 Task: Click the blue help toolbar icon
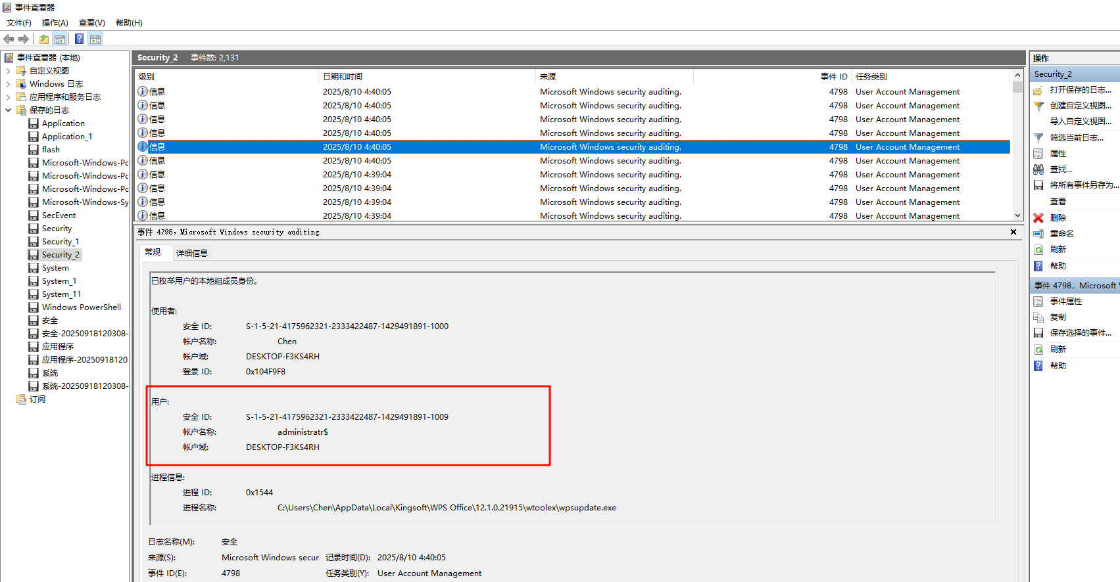79,39
